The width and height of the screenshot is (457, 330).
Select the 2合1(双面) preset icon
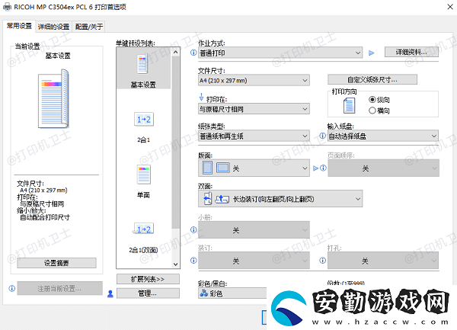[x=144, y=229]
